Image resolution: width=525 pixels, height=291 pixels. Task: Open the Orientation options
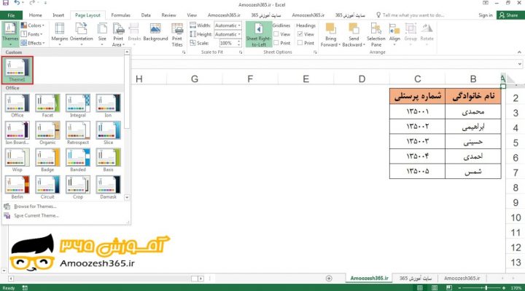[82, 34]
